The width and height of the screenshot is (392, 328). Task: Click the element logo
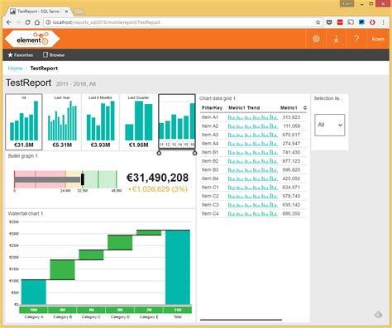tap(32, 39)
